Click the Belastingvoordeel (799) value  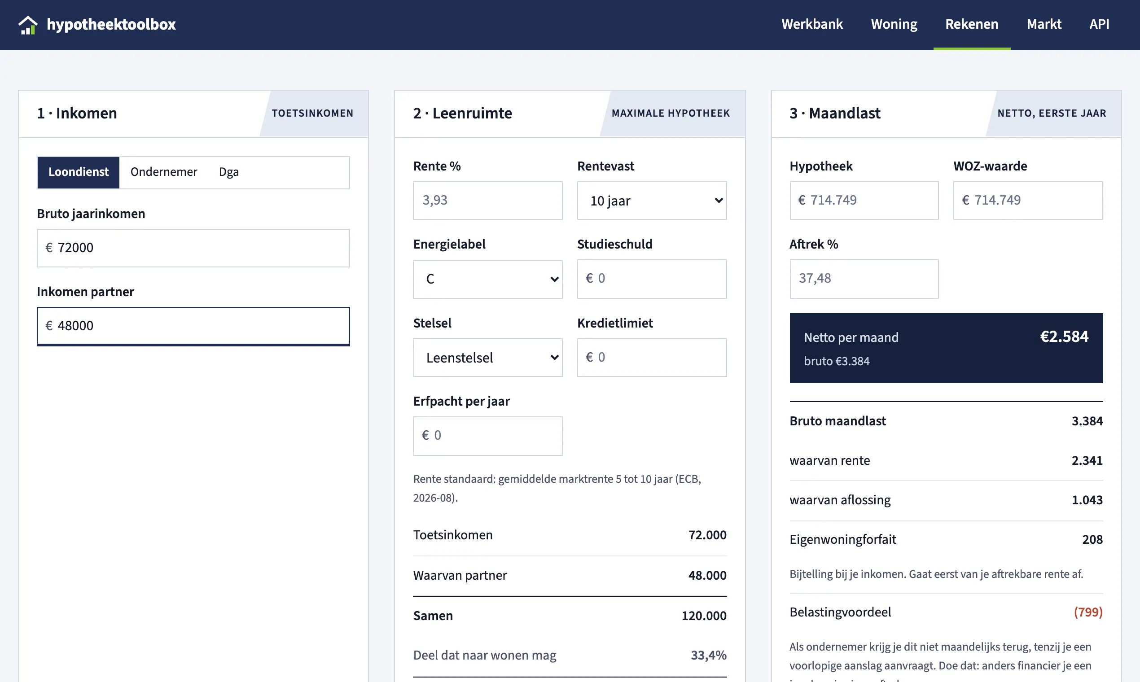[1087, 612]
